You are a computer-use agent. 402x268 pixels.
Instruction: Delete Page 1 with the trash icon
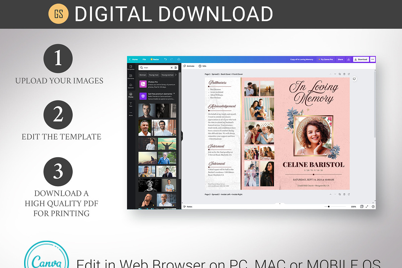click(344, 74)
